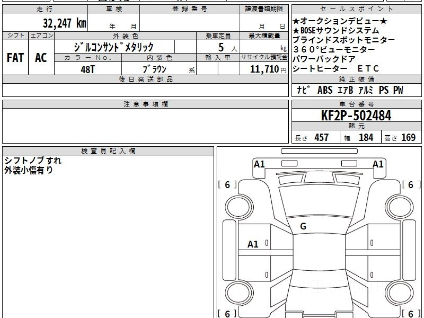Select the note 外装小傷有り
Image resolution: width=424 pixels, height=318 pixels.
point(29,170)
